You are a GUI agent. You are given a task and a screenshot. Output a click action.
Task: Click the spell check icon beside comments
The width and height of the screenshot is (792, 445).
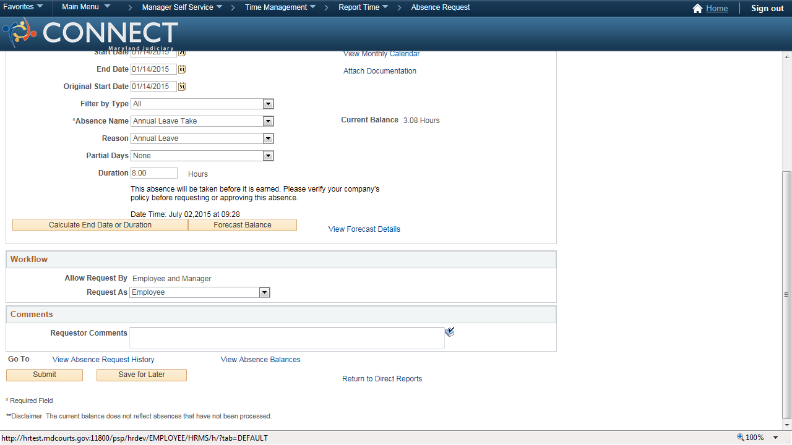450,332
